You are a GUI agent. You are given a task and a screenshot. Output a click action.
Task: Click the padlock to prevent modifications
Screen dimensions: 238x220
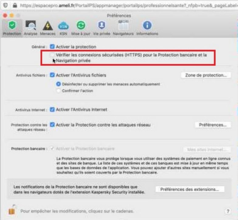point(12,210)
